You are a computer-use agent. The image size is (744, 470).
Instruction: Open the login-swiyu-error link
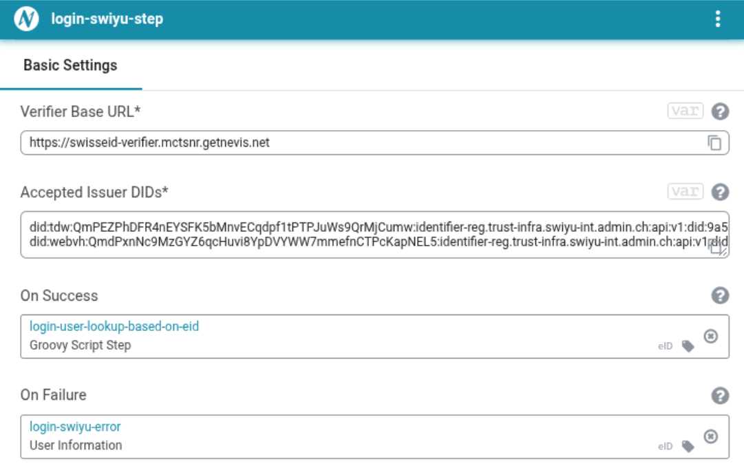[x=75, y=427]
